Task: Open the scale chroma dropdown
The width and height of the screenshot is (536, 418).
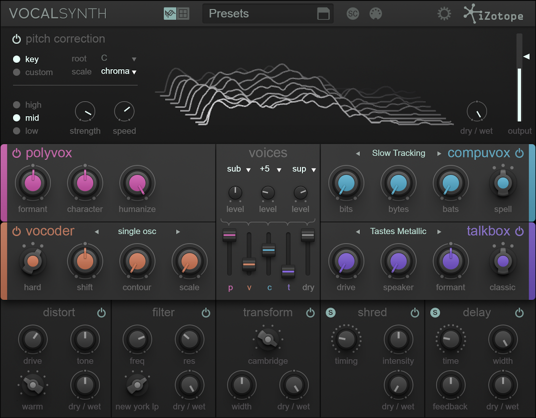Action: (x=119, y=71)
